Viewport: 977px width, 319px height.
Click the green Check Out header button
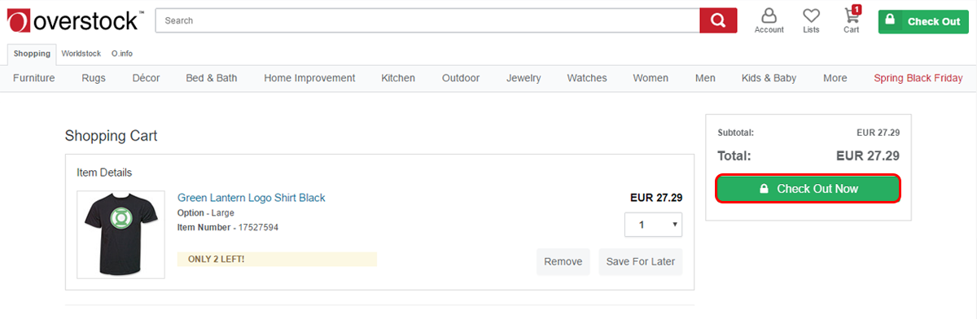pos(924,21)
